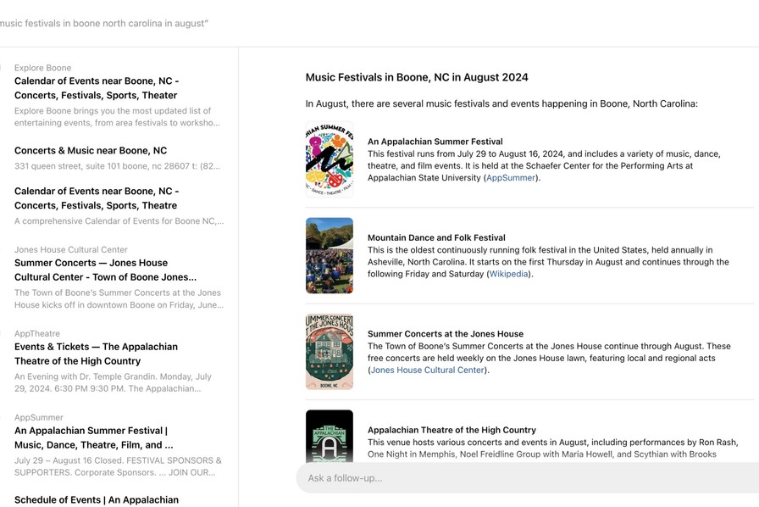Open Explore Boone Calendar of Events result

click(97, 88)
